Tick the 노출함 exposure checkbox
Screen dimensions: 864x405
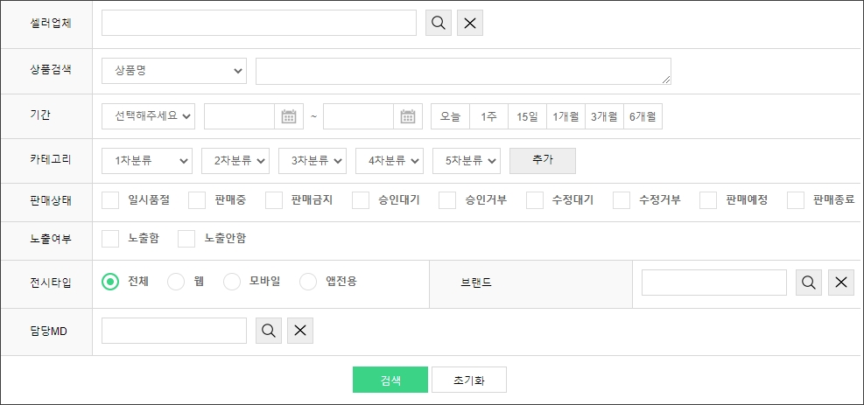pyautogui.click(x=110, y=239)
